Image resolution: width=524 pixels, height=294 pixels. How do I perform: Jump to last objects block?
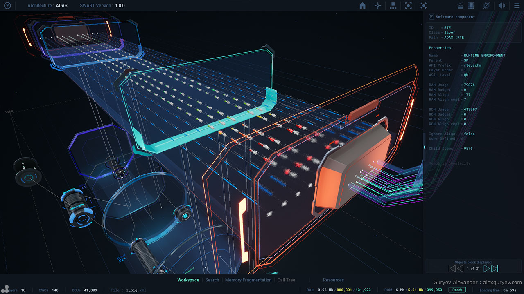495,269
